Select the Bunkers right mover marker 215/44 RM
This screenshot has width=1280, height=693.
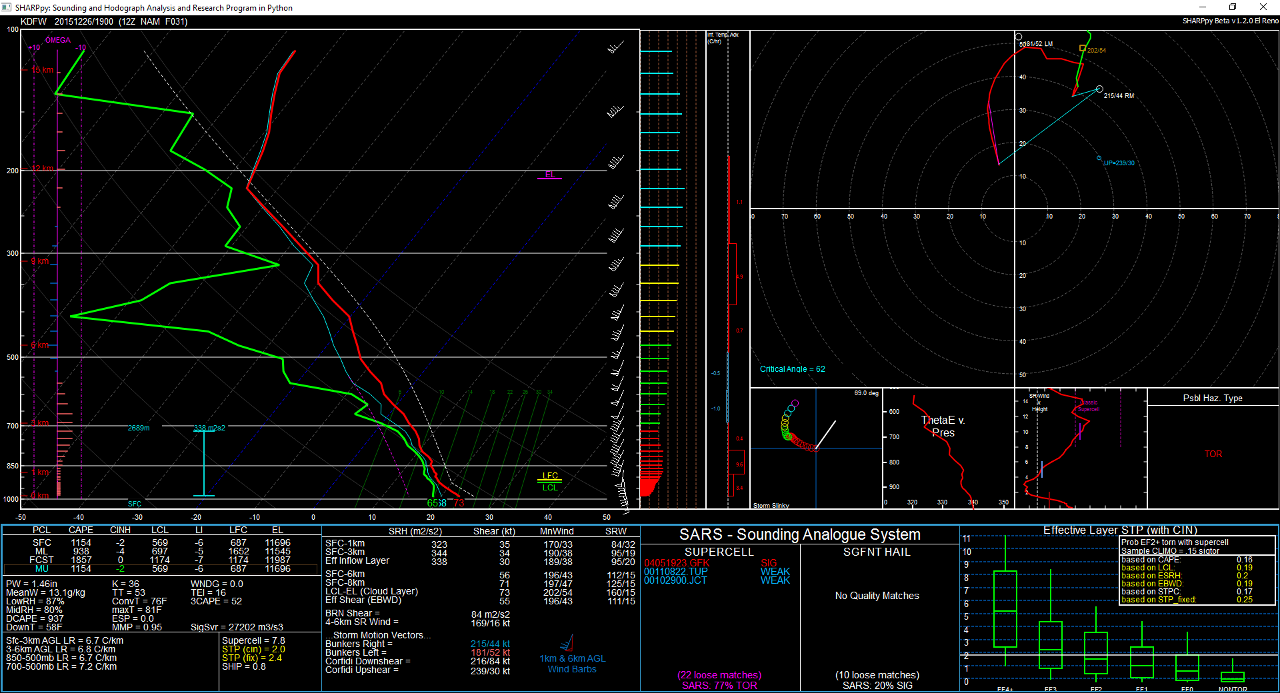(x=1099, y=89)
